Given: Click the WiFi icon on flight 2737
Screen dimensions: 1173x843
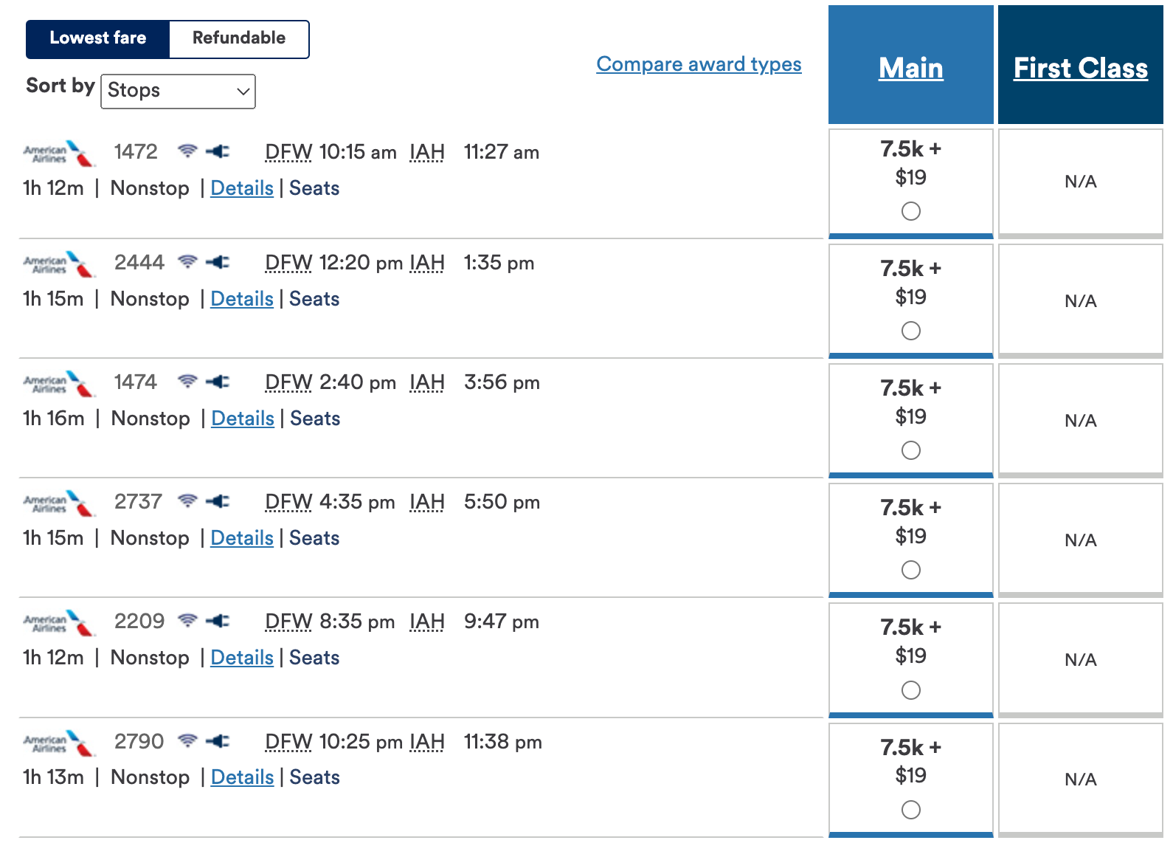Looking at the screenshot, I should tap(189, 501).
